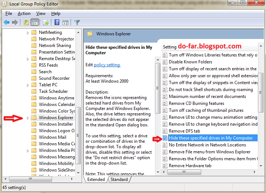Expand the NetMeeting tree node

(28, 32)
